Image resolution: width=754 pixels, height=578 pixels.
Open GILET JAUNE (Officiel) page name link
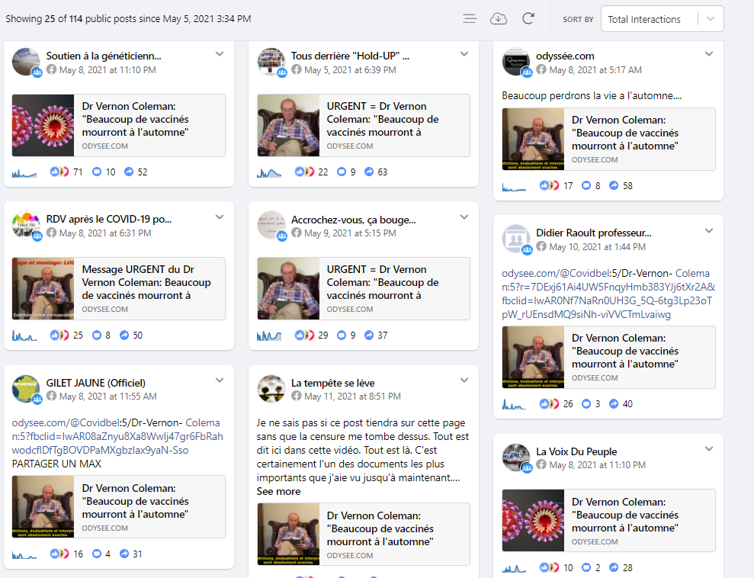(x=96, y=383)
